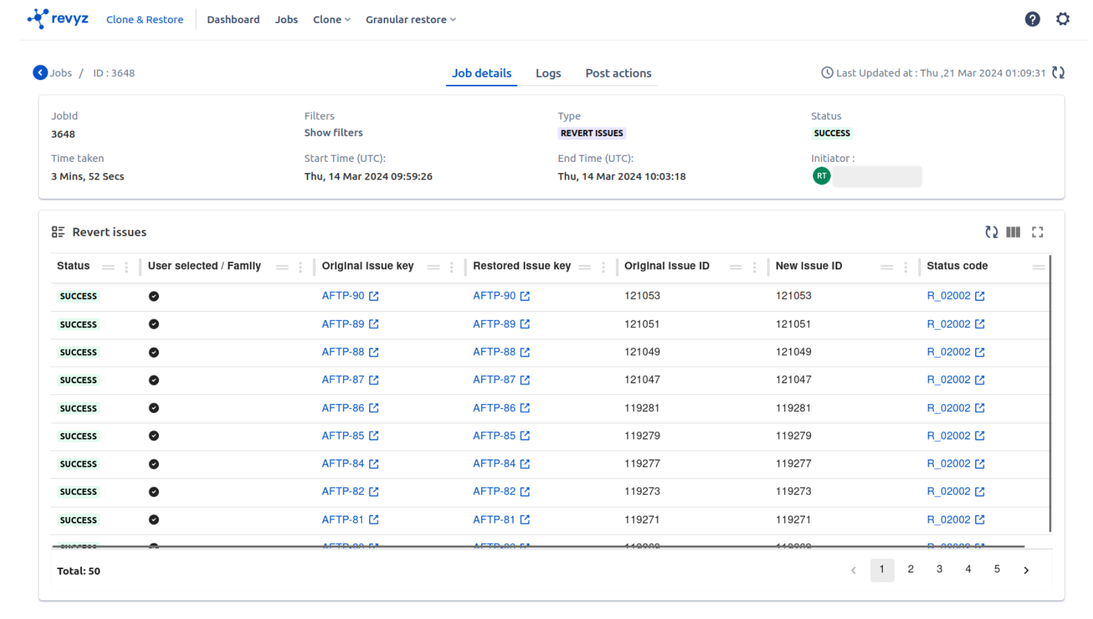Click the job Status SUCCESS badge
The image size is (1093, 619).
832,133
